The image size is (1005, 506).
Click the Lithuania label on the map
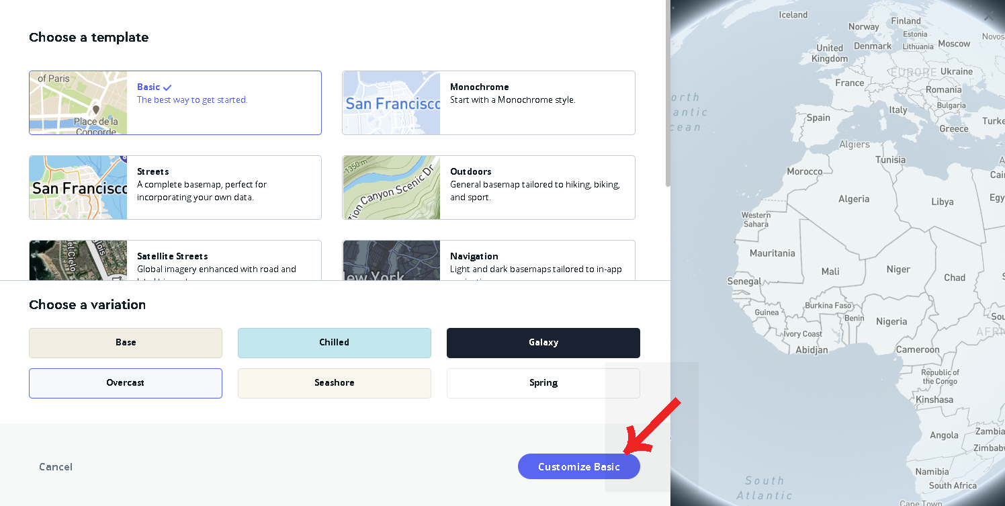tap(918, 47)
